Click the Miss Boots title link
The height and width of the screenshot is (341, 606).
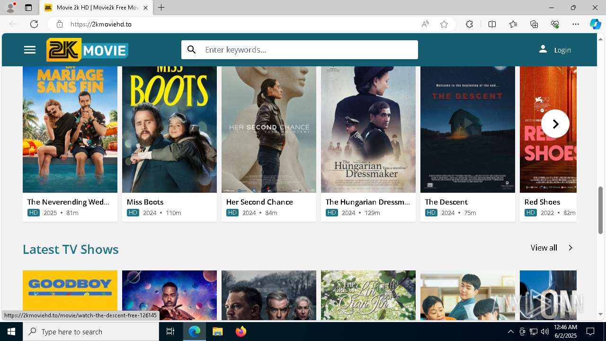[145, 202]
